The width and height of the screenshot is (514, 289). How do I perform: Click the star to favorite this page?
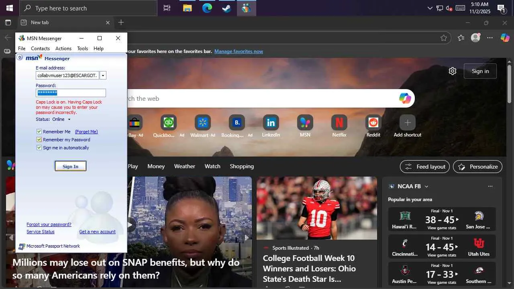pyautogui.click(x=444, y=38)
